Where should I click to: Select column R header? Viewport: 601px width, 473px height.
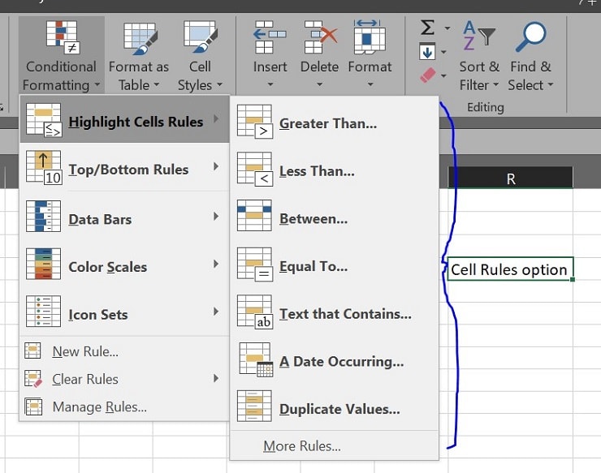point(510,178)
